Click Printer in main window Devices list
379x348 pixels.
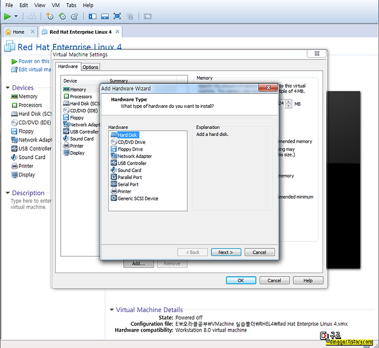pos(22,166)
